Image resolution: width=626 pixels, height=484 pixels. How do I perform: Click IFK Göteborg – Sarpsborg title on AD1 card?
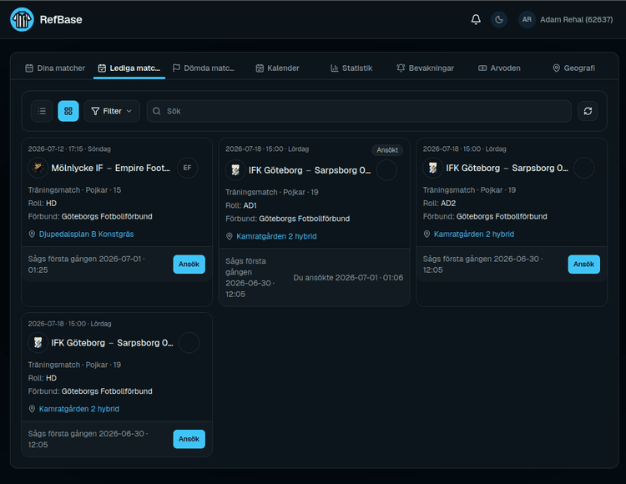pos(310,170)
